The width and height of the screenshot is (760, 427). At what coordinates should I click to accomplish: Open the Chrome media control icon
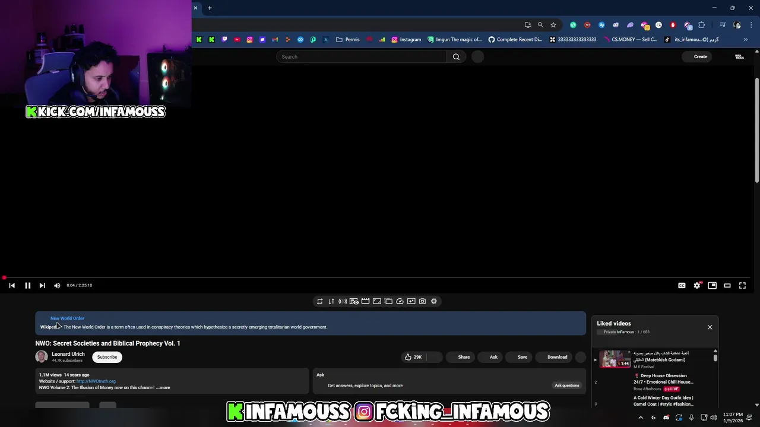(723, 25)
